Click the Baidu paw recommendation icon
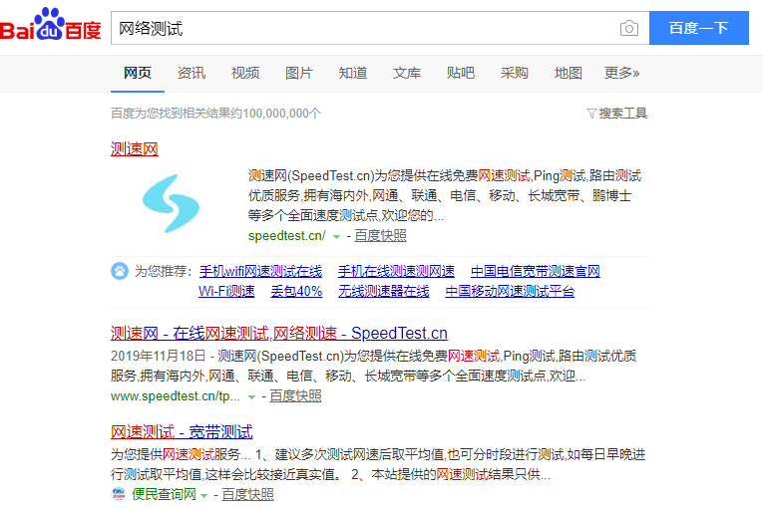The height and width of the screenshot is (508, 763). point(120,271)
